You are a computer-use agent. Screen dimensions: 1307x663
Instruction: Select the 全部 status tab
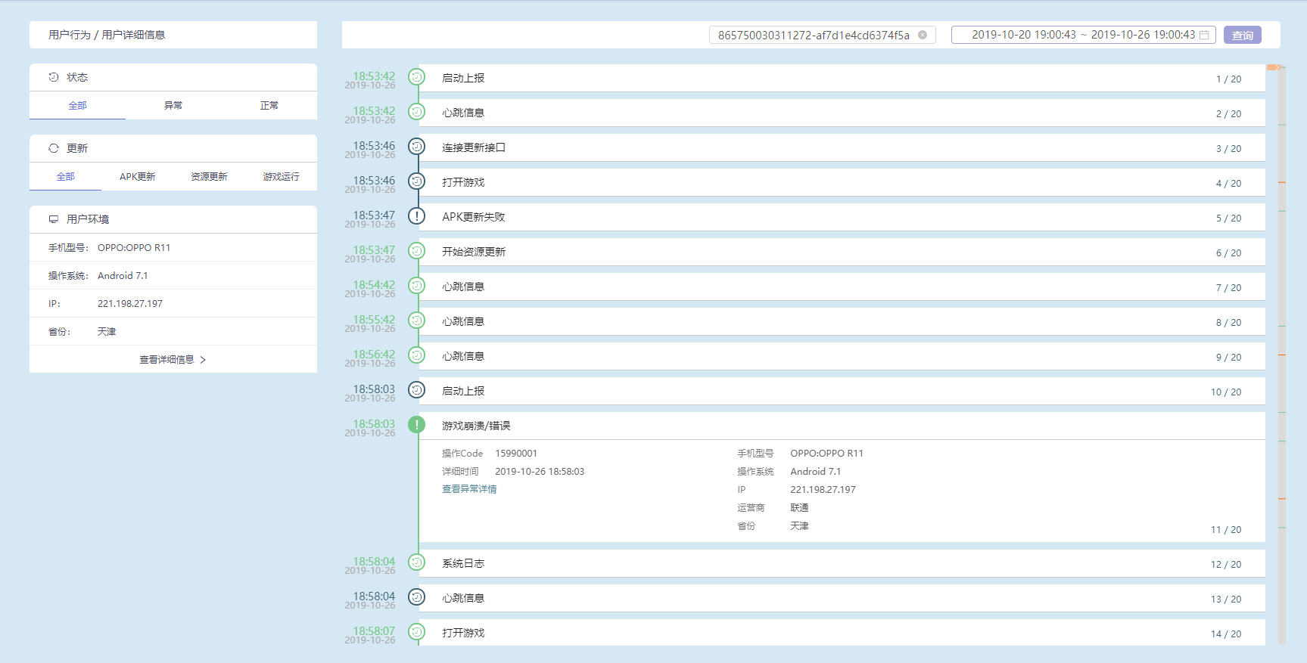coord(77,105)
